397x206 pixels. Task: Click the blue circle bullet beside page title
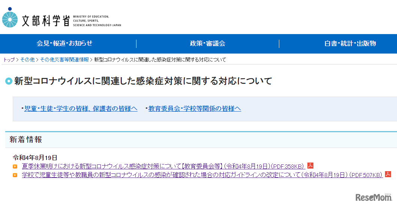tap(9, 81)
